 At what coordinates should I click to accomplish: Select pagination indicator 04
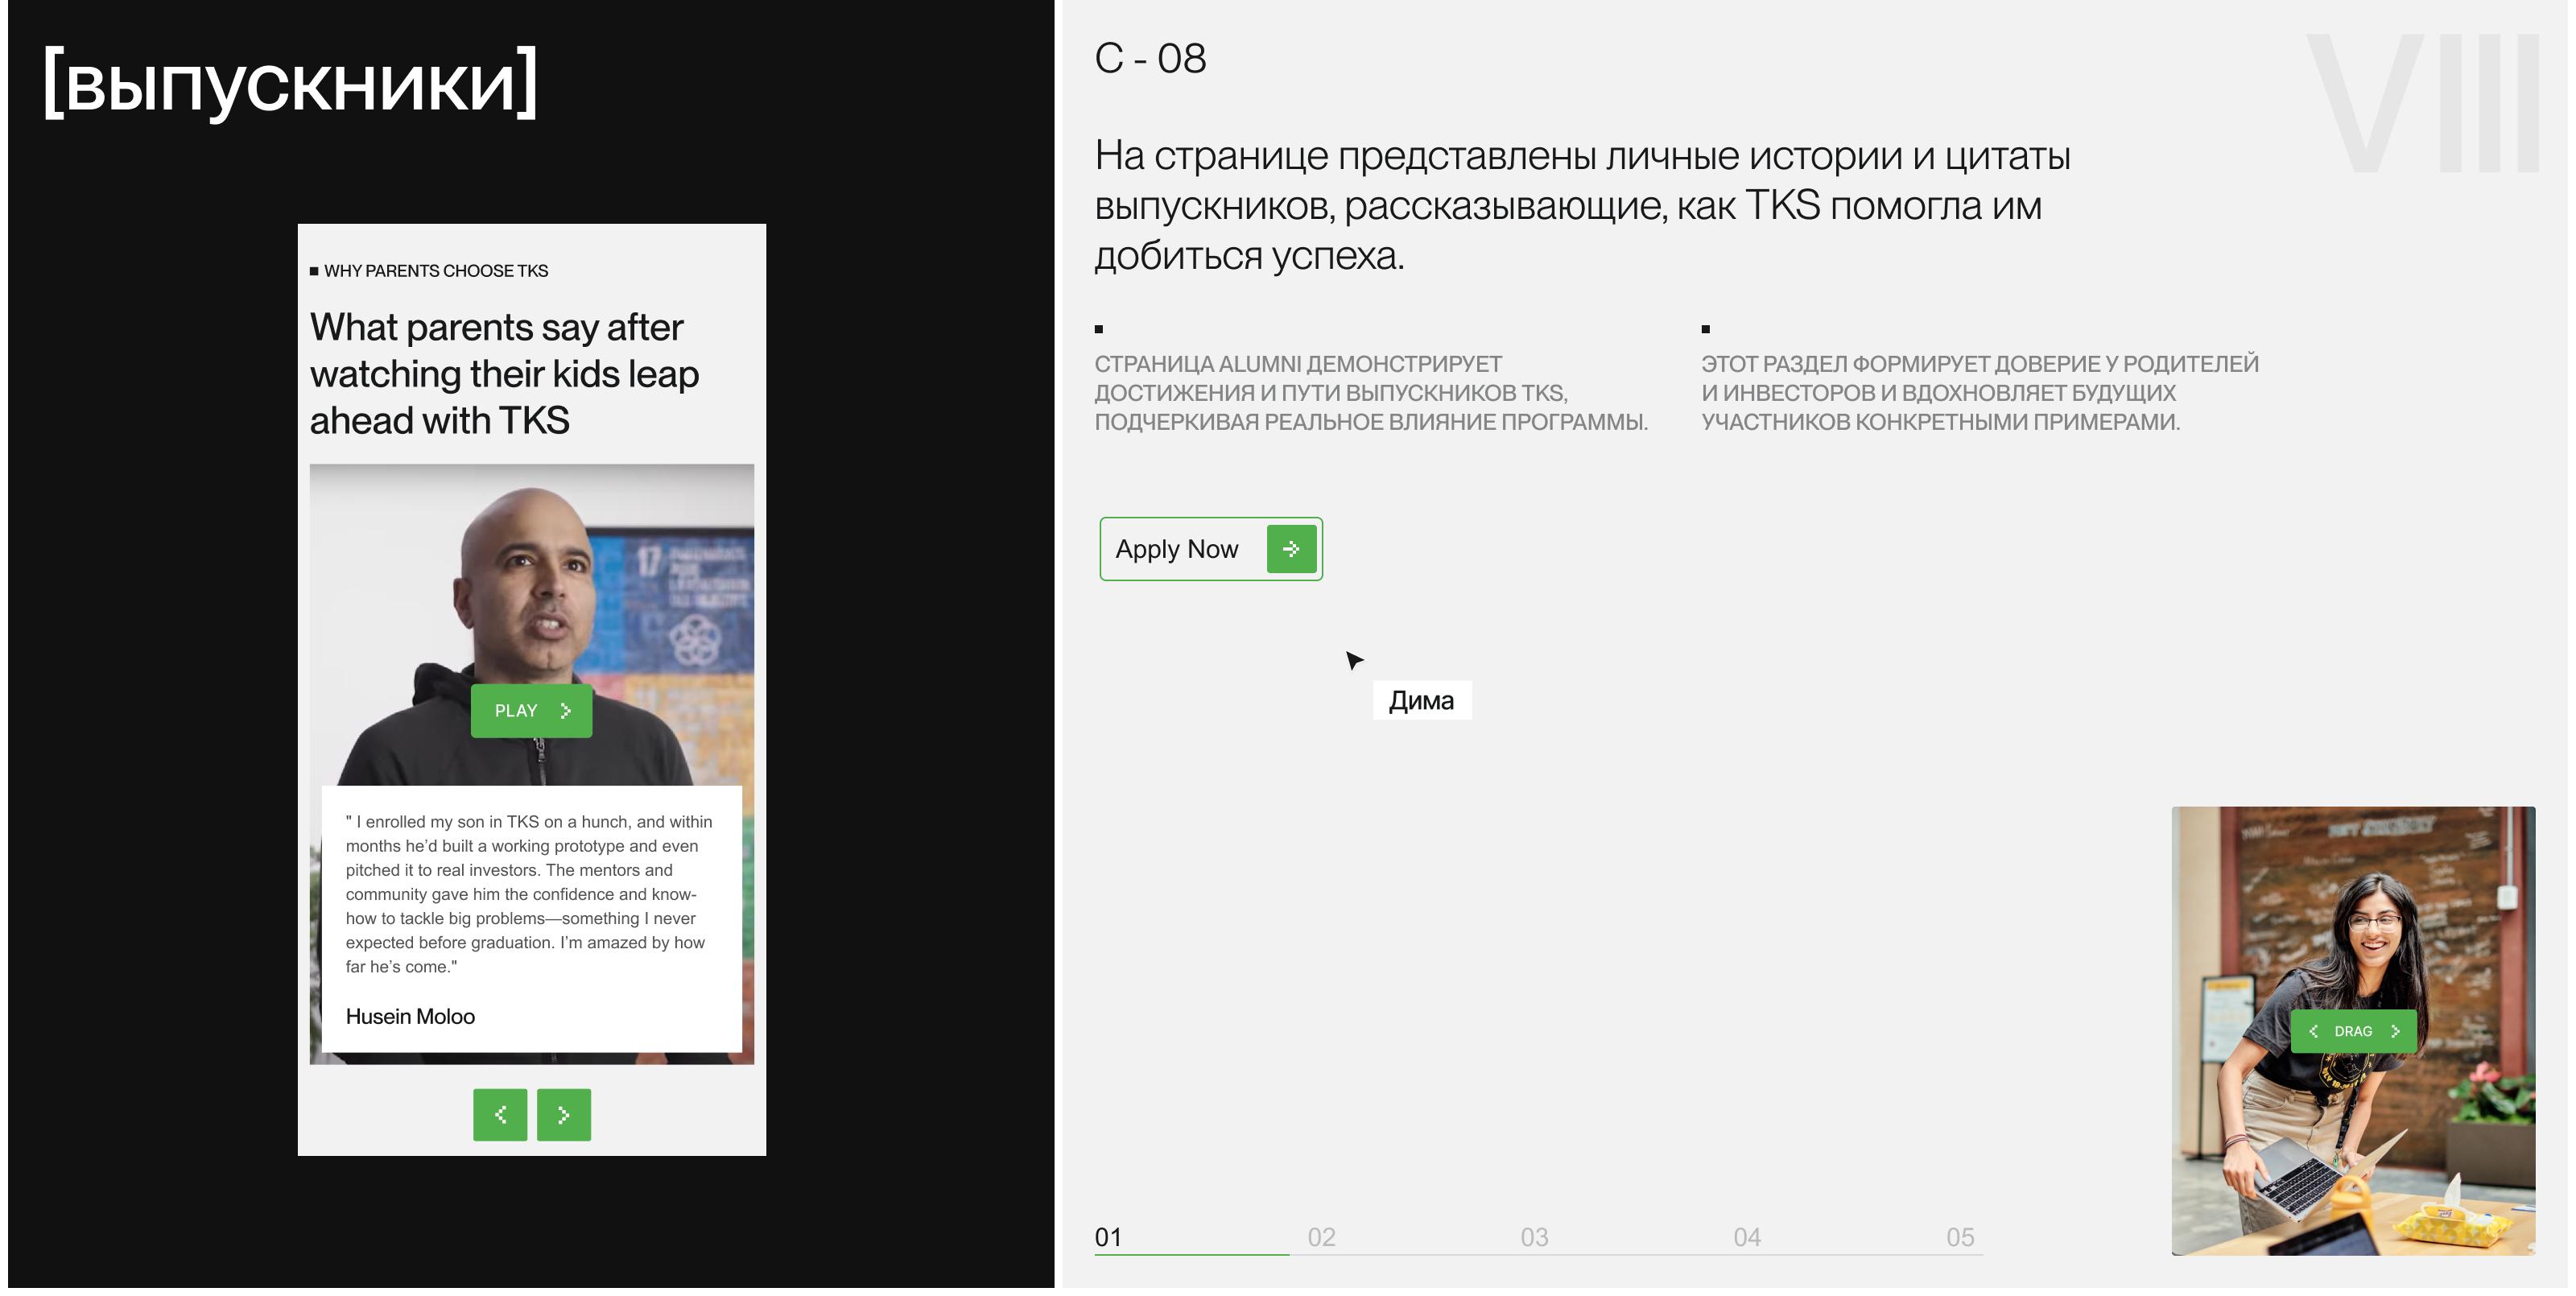tap(1748, 1236)
